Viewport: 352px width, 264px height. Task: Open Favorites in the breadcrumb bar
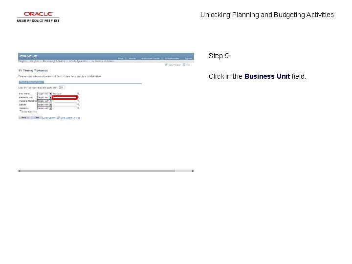[x=22, y=61]
